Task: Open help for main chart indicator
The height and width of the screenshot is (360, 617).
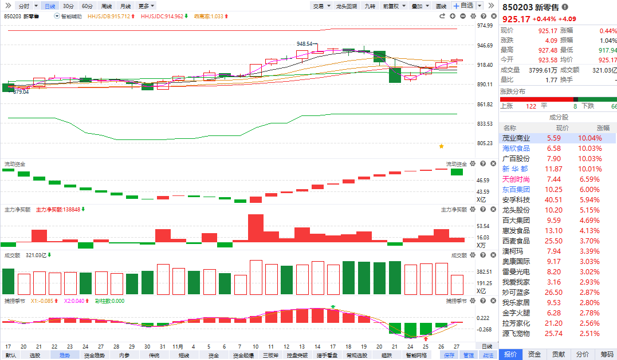Action: click(x=483, y=16)
